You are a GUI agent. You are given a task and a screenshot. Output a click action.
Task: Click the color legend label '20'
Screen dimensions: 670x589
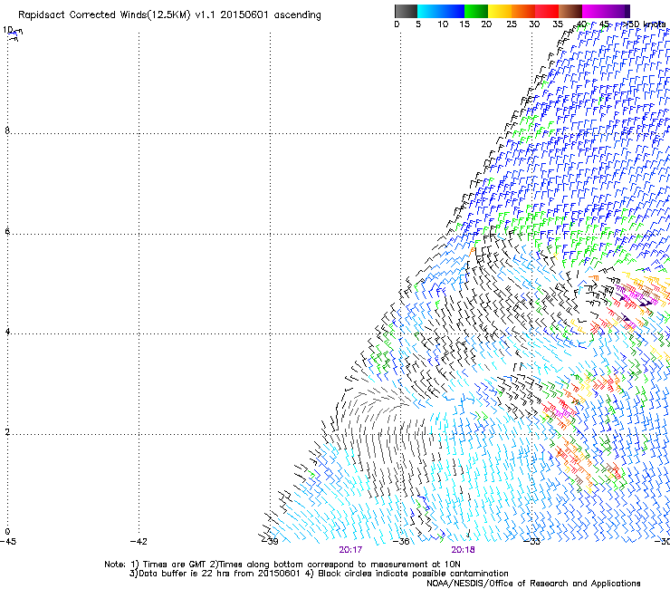pos(486,24)
